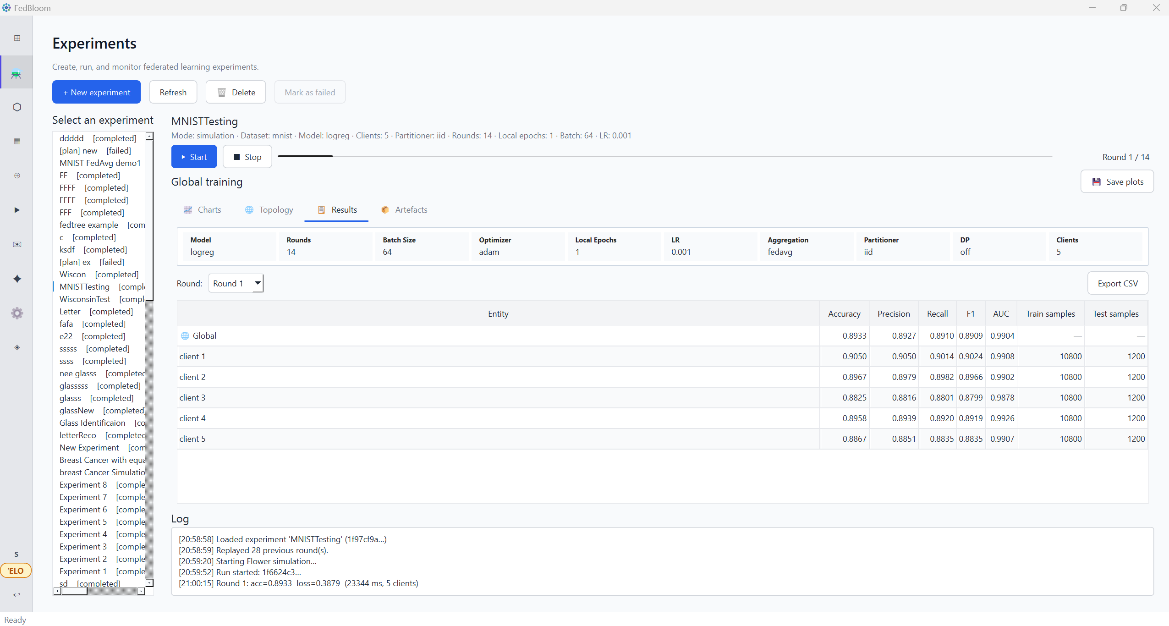This screenshot has height=626, width=1169.
Task: Select the 'MNISTTesting' experiment in list
Action: click(x=99, y=286)
